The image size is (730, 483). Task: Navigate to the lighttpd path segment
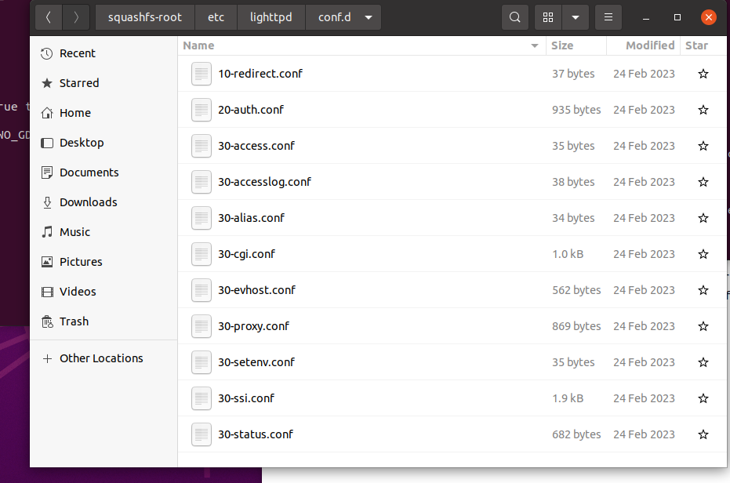[271, 17]
